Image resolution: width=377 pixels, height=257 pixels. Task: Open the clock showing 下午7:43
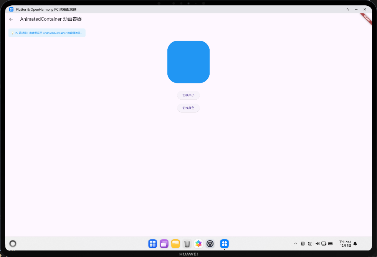click(345, 244)
